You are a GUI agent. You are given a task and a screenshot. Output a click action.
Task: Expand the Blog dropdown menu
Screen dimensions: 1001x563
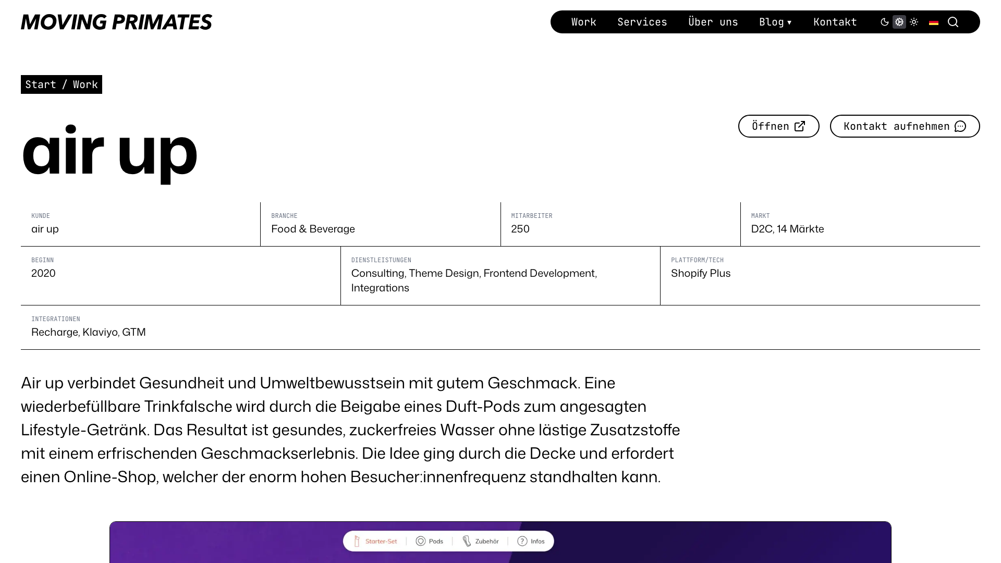(776, 22)
